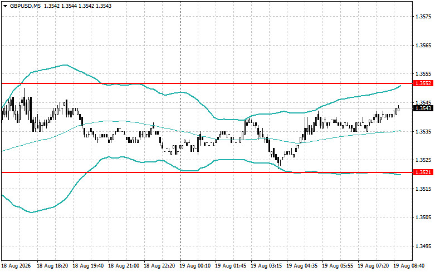435x272 pixels.
Task: Click the 18 Aug 21:00 time label
Action: (124, 266)
